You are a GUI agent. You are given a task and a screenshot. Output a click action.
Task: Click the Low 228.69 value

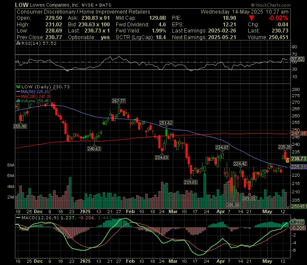(x=54, y=31)
